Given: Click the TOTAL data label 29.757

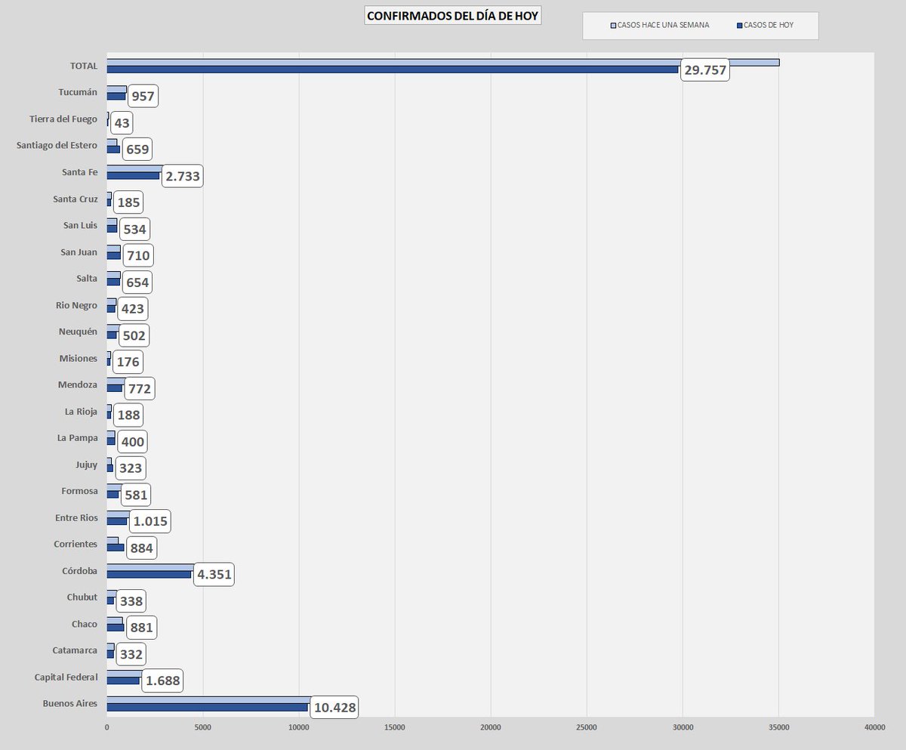Looking at the screenshot, I should point(705,70).
